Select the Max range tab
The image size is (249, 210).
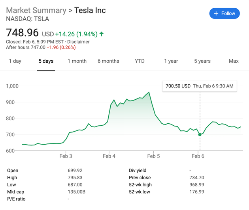tap(234, 61)
